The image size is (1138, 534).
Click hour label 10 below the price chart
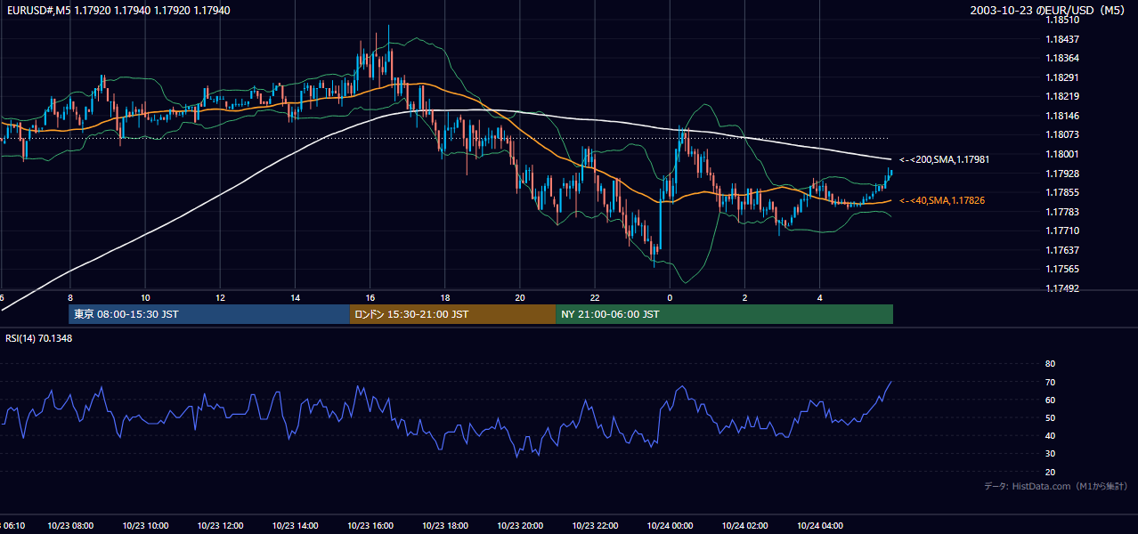[x=145, y=298]
